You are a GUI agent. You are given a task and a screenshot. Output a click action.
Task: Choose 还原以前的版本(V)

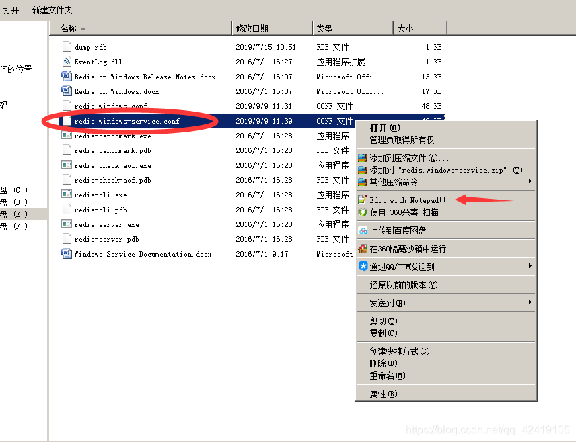coord(446,285)
